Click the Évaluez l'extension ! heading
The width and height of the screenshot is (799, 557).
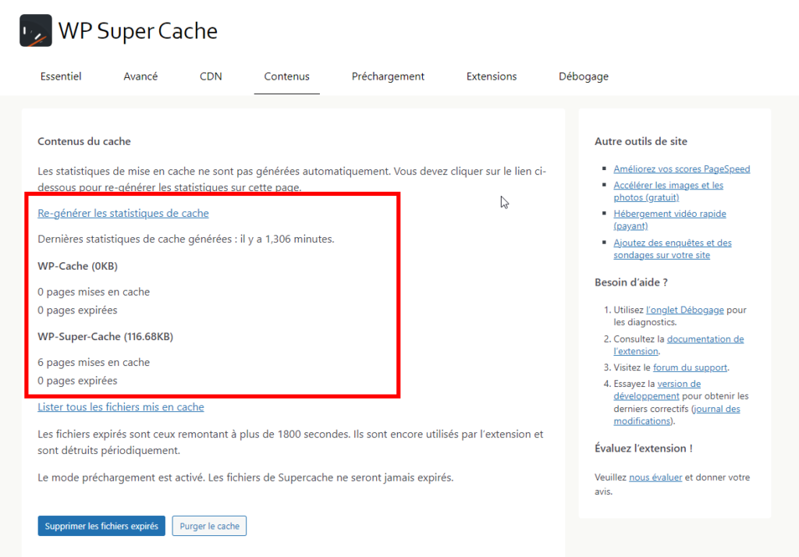point(643,449)
